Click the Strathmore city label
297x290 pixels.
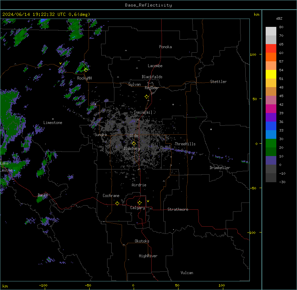tap(178, 209)
